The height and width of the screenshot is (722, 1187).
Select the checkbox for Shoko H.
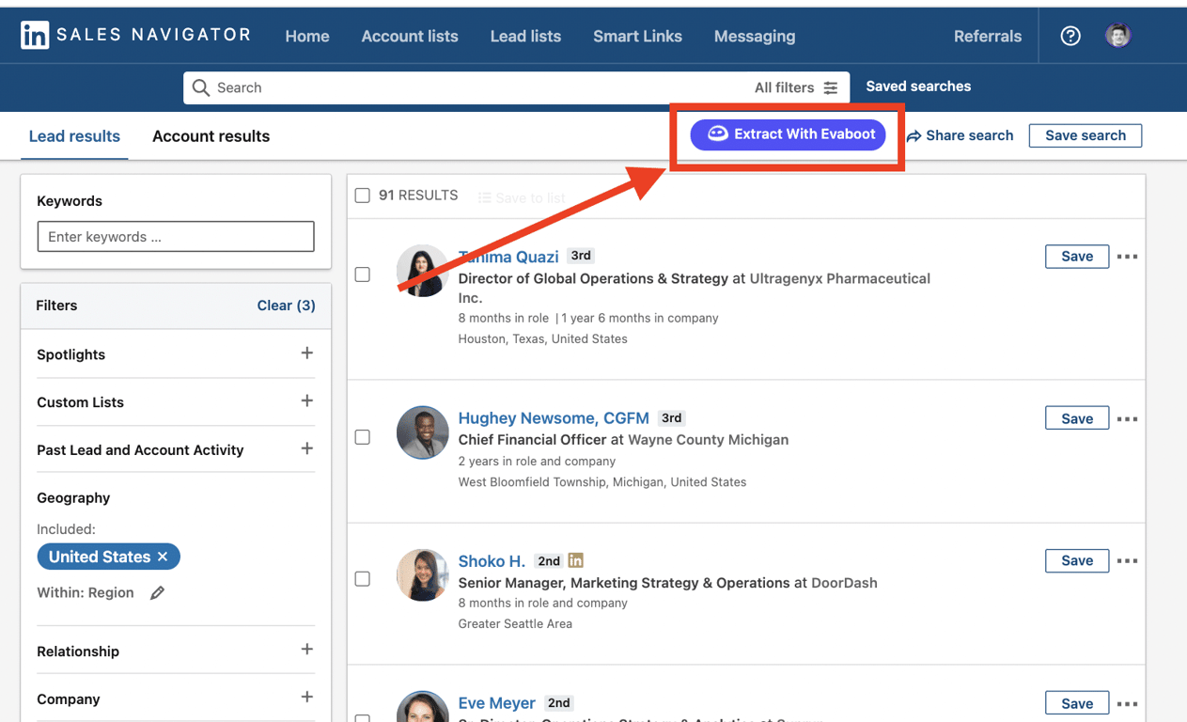(x=363, y=579)
